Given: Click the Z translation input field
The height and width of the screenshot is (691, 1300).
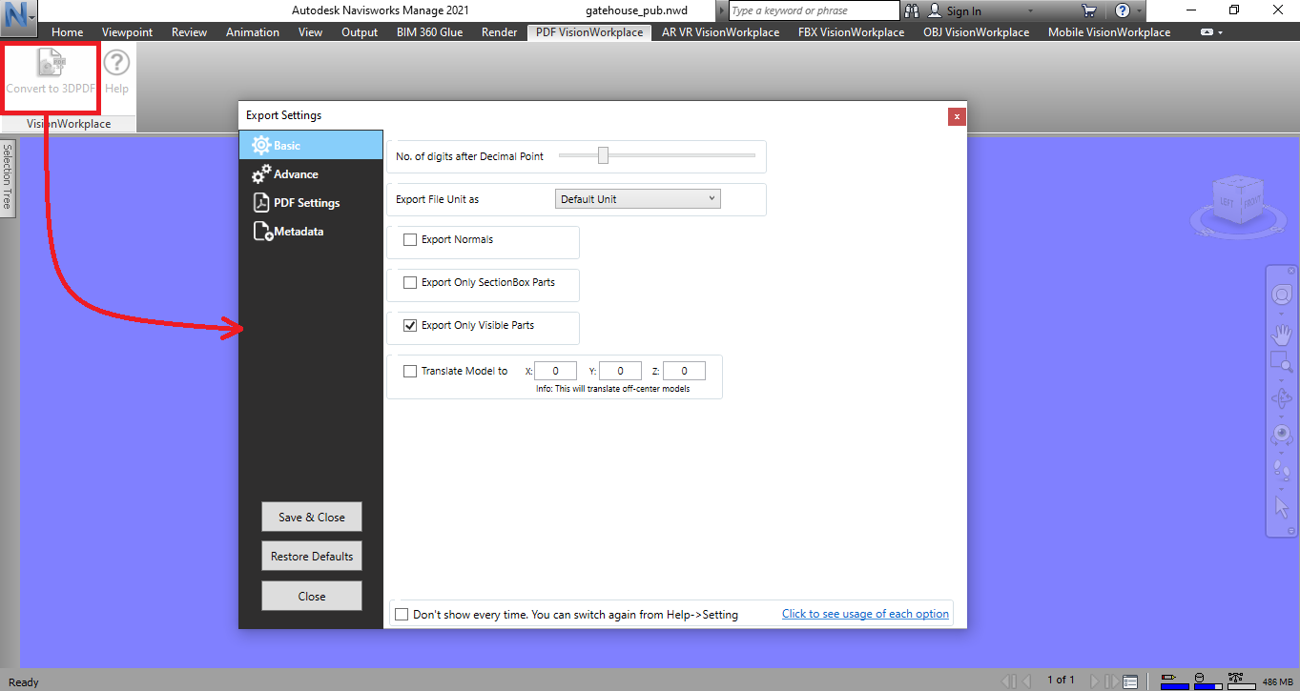Looking at the screenshot, I should coord(684,372).
